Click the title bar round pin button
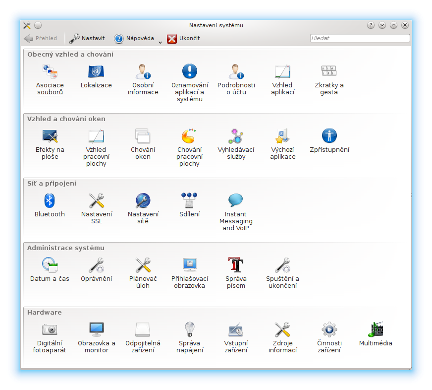This screenshot has height=390, width=432. pos(38,25)
